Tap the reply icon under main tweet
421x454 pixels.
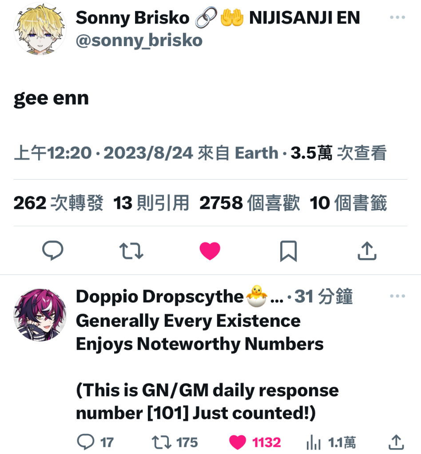tap(53, 251)
